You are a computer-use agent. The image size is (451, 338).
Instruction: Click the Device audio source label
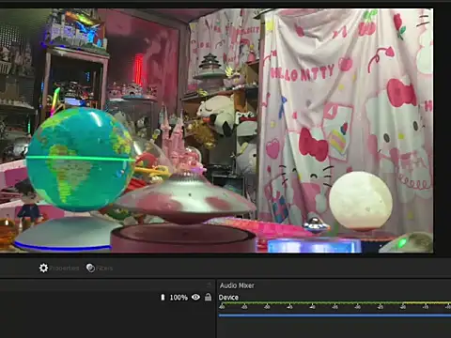[228, 298]
